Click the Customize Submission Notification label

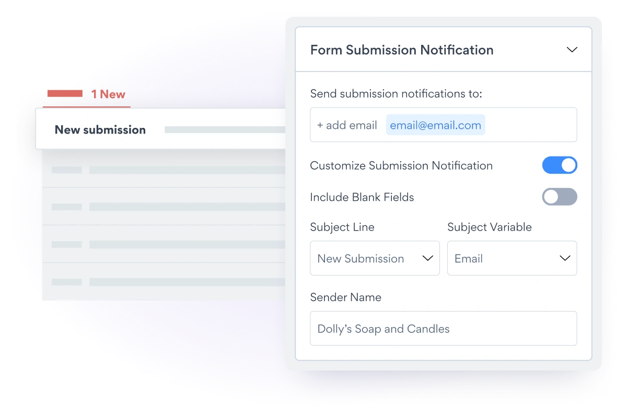click(x=401, y=165)
